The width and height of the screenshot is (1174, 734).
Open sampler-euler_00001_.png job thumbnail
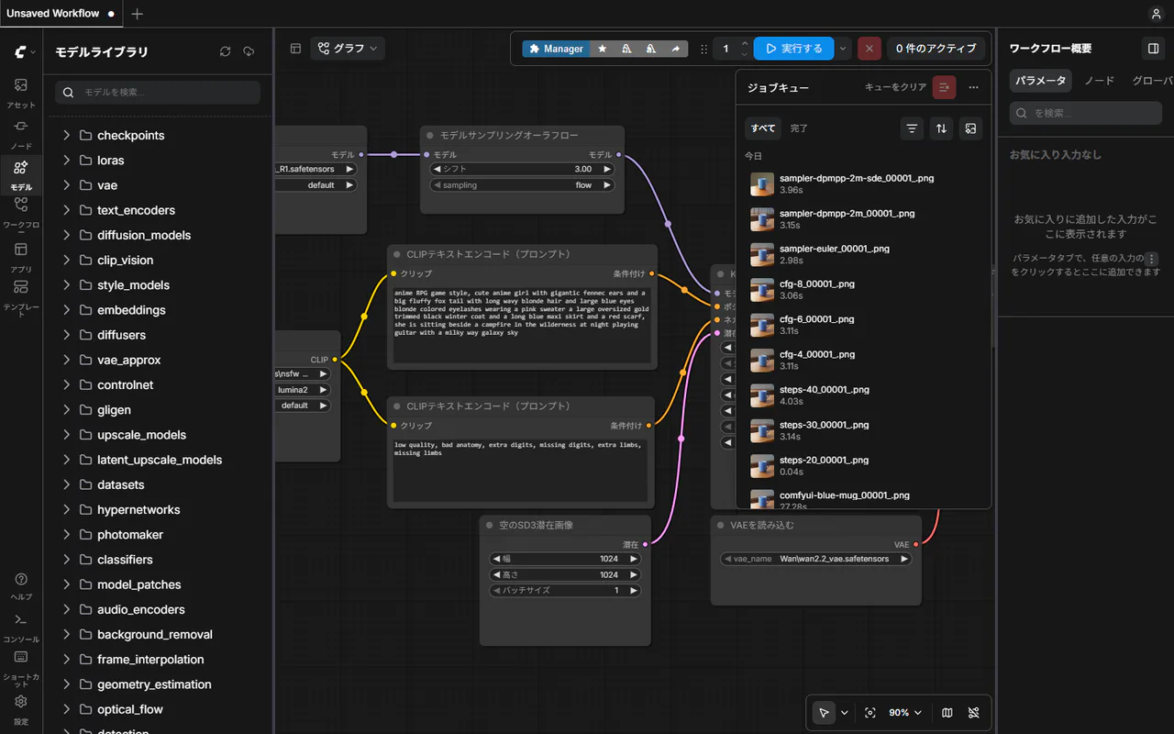(762, 254)
